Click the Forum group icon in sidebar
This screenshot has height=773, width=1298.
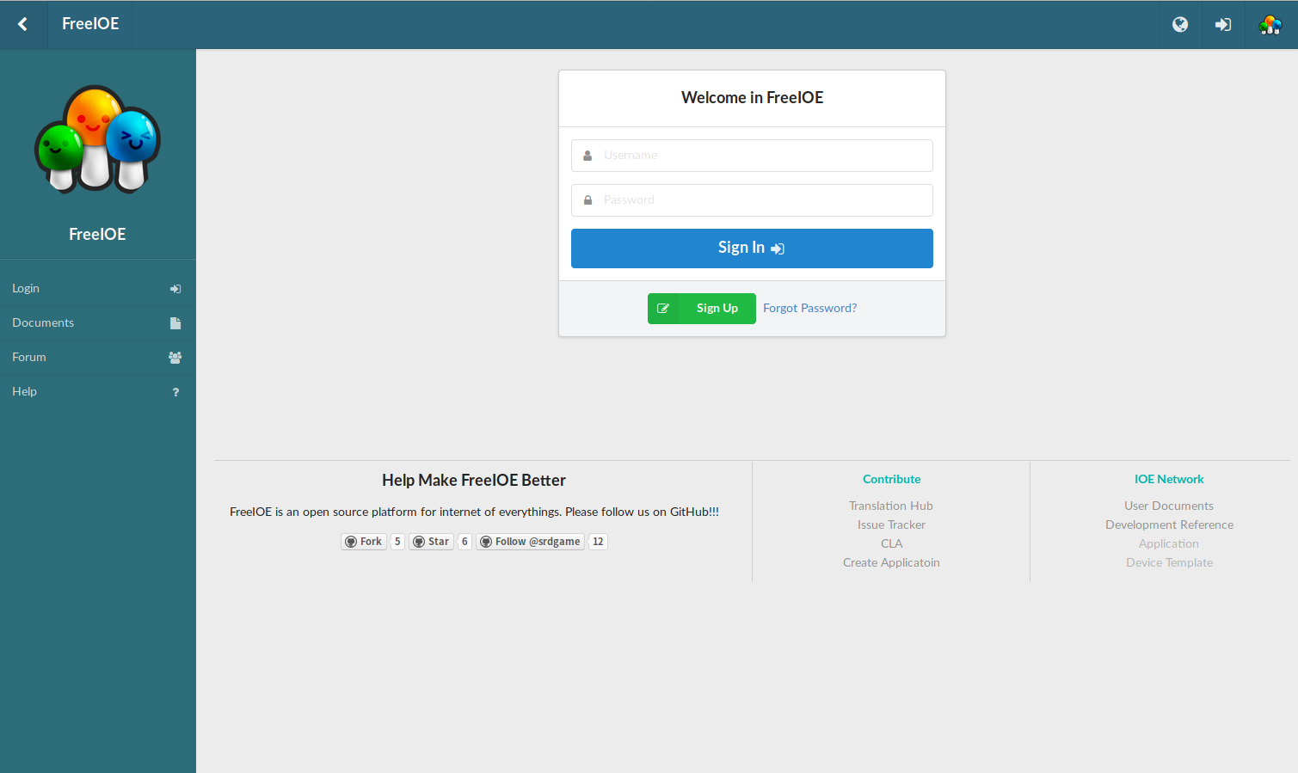(x=175, y=358)
